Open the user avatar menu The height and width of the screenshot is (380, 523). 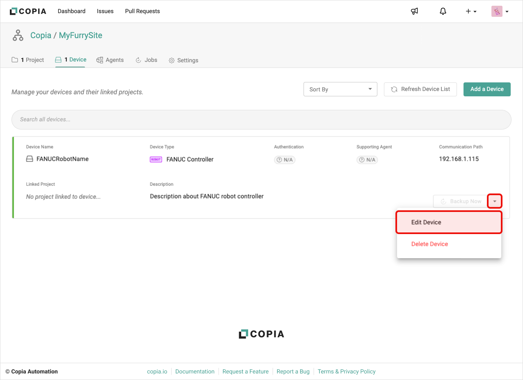tap(500, 11)
